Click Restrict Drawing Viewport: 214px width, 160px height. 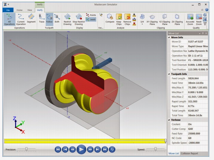pyautogui.click(x=67, y=19)
